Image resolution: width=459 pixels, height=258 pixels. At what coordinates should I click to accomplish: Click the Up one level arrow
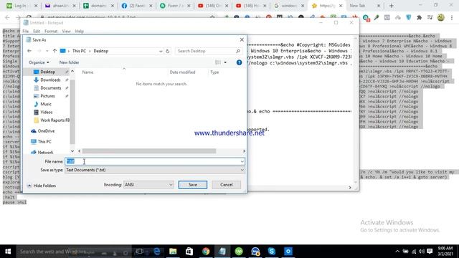click(x=55, y=51)
